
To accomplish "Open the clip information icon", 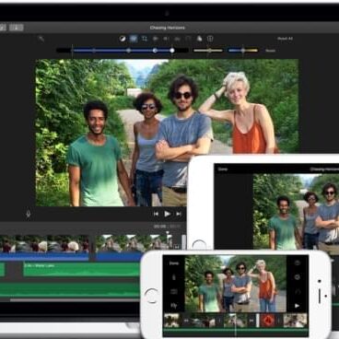I will 210,39.
